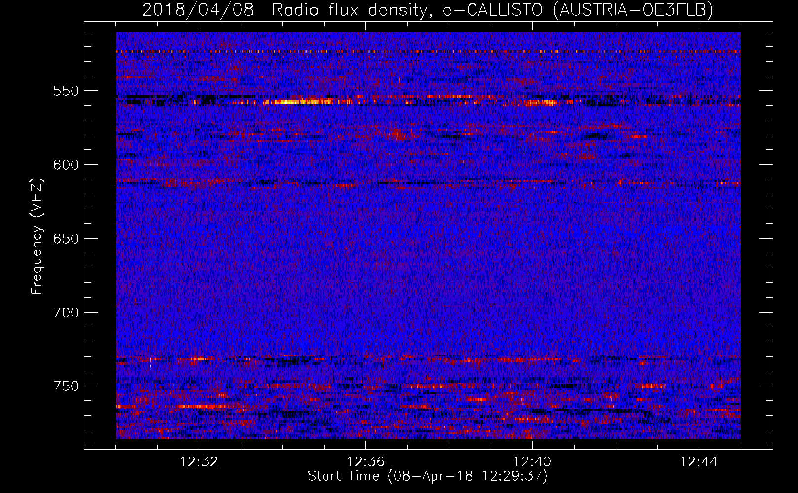The image size is (798, 493).
Task: Click the Start Time axis caption
Action: click(428, 476)
